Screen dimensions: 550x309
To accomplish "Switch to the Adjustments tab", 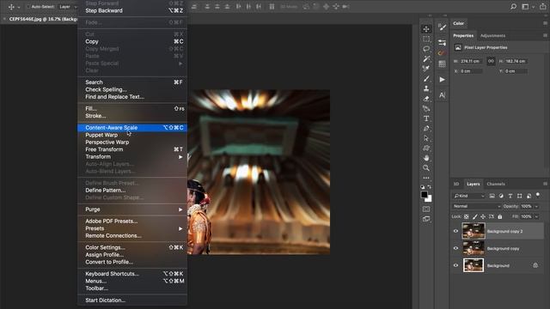I will pos(492,36).
